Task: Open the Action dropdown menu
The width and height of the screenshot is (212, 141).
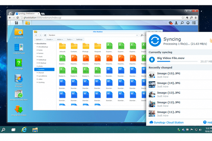Action: pos(60,39)
